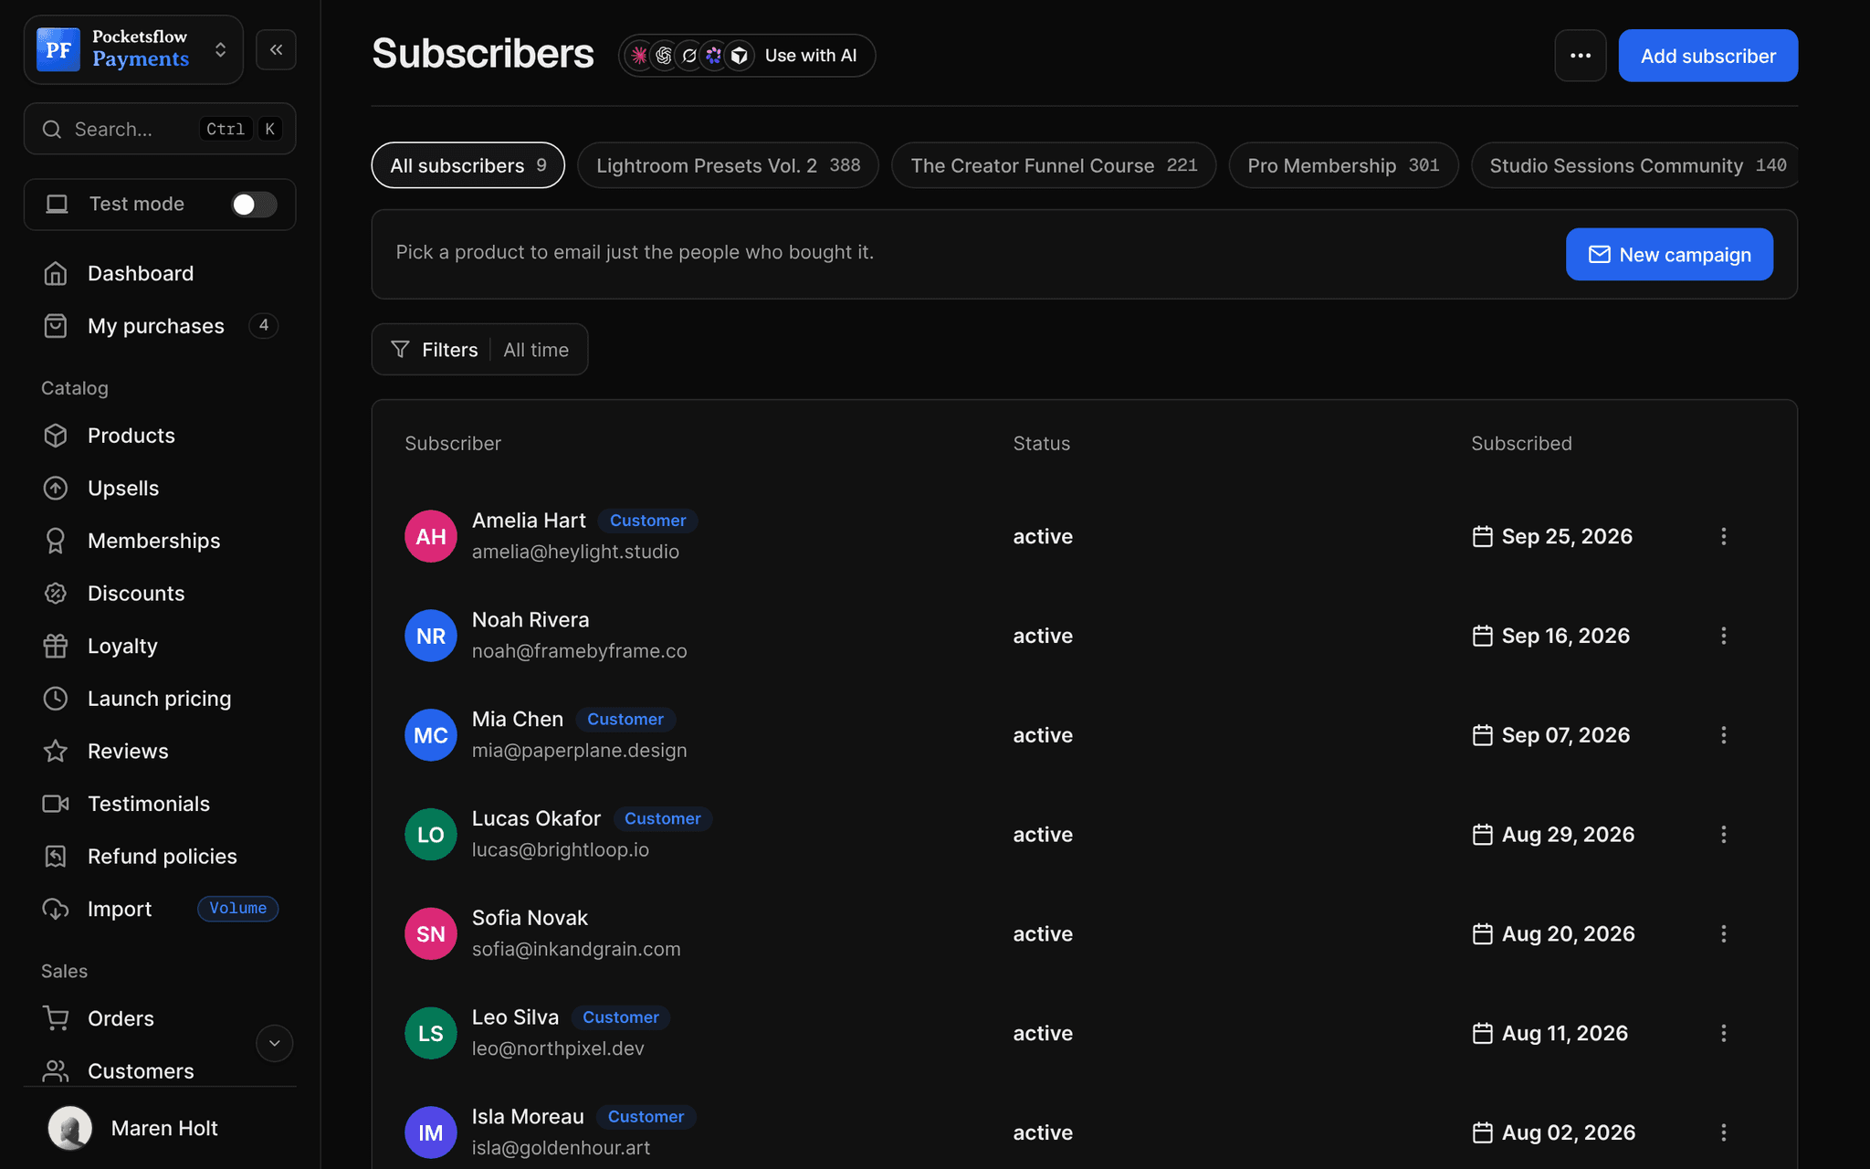The width and height of the screenshot is (1870, 1169).
Task: Open row menu for Isla Moreau
Action: [1724, 1132]
